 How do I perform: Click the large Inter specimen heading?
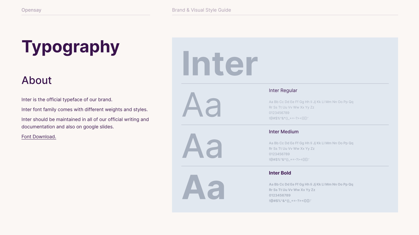(220, 64)
